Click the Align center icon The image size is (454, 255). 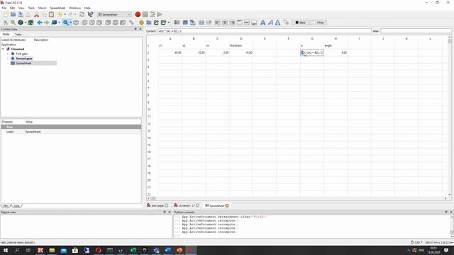coord(225,23)
